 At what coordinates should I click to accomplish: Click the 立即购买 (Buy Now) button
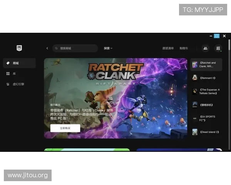coord(65,128)
